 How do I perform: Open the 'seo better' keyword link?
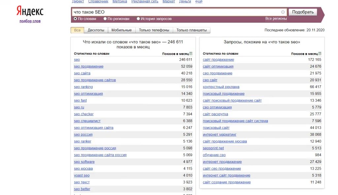pos(82,189)
